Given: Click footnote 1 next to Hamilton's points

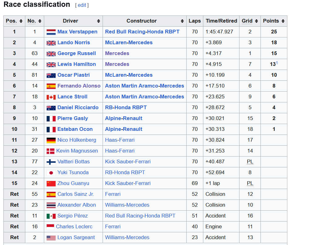Looking at the screenshot, I should click(x=277, y=63).
